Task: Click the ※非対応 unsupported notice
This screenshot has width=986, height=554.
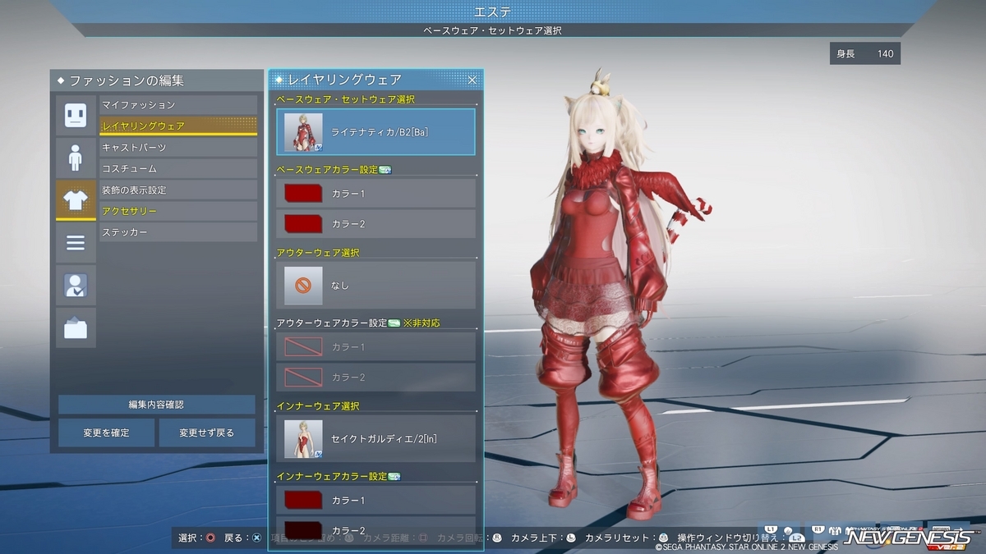Action: (x=422, y=323)
